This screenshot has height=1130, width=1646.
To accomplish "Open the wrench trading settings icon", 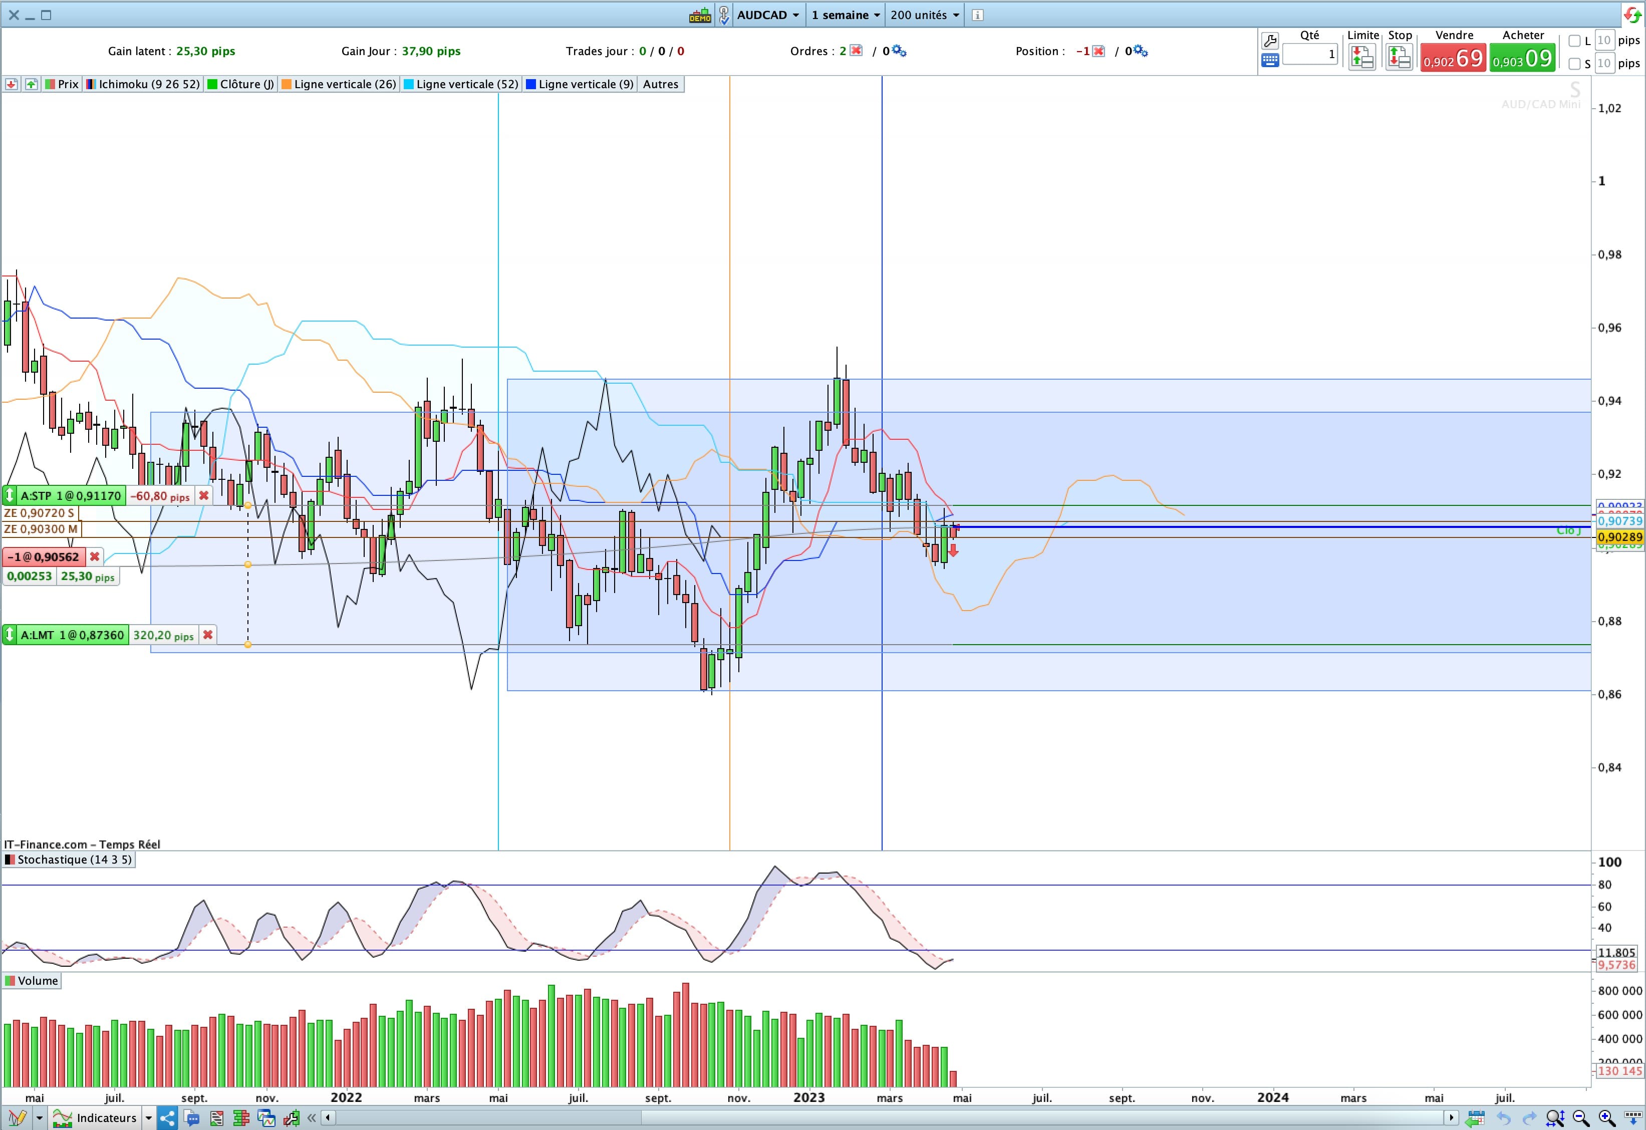I will pyautogui.click(x=1270, y=41).
